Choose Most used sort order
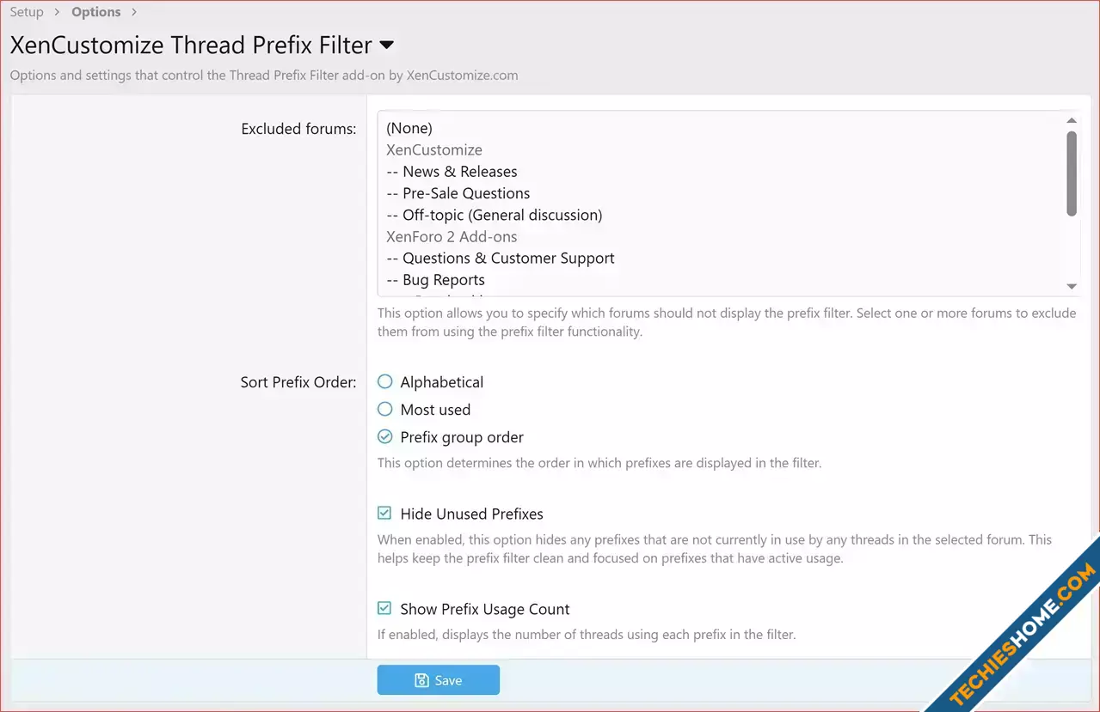1100x712 pixels. tap(385, 410)
